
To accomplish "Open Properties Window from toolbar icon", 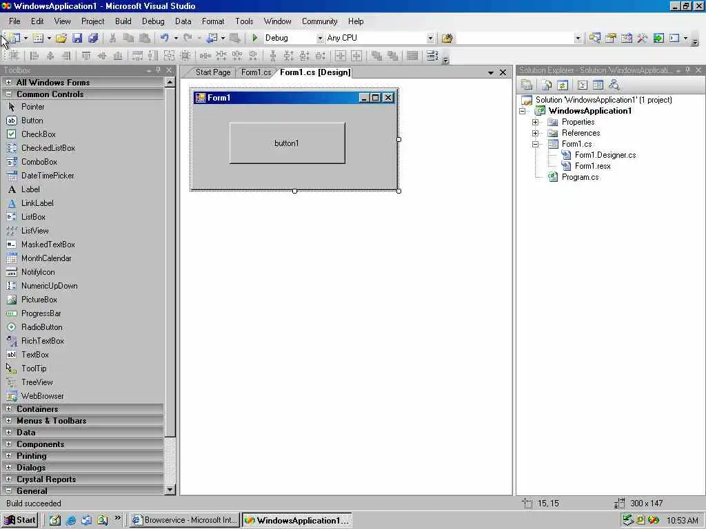I will pyautogui.click(x=611, y=39).
